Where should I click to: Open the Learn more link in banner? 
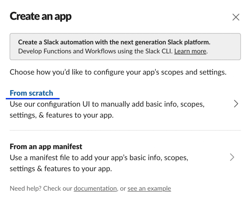(190, 51)
